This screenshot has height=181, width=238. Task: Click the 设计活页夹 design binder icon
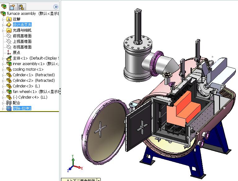pyautogui.click(x=9, y=25)
